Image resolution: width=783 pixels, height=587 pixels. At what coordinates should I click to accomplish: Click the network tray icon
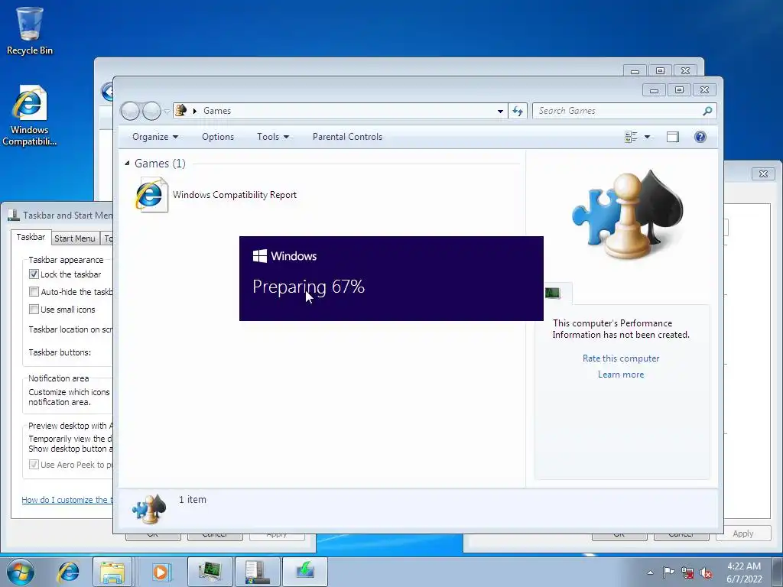687,572
